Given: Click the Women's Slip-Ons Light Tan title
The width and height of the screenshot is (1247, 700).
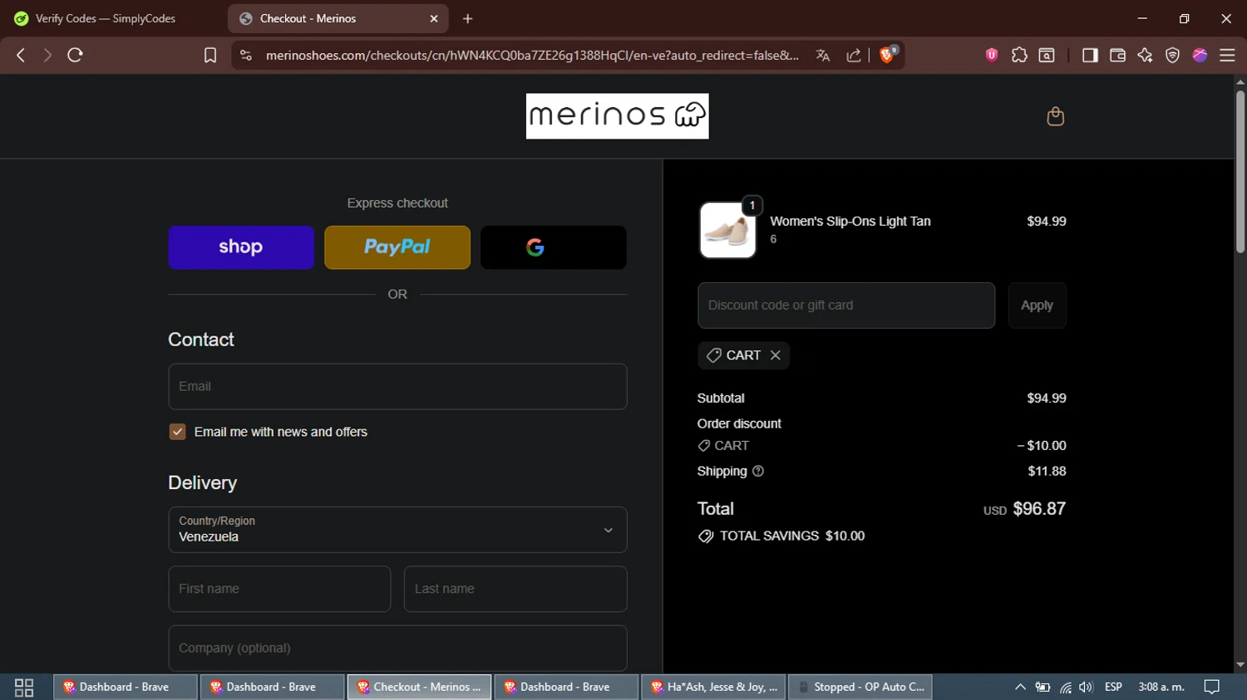Looking at the screenshot, I should tap(850, 222).
